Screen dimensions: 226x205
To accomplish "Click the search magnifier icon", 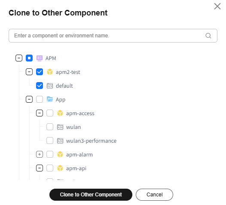I will (x=208, y=36).
